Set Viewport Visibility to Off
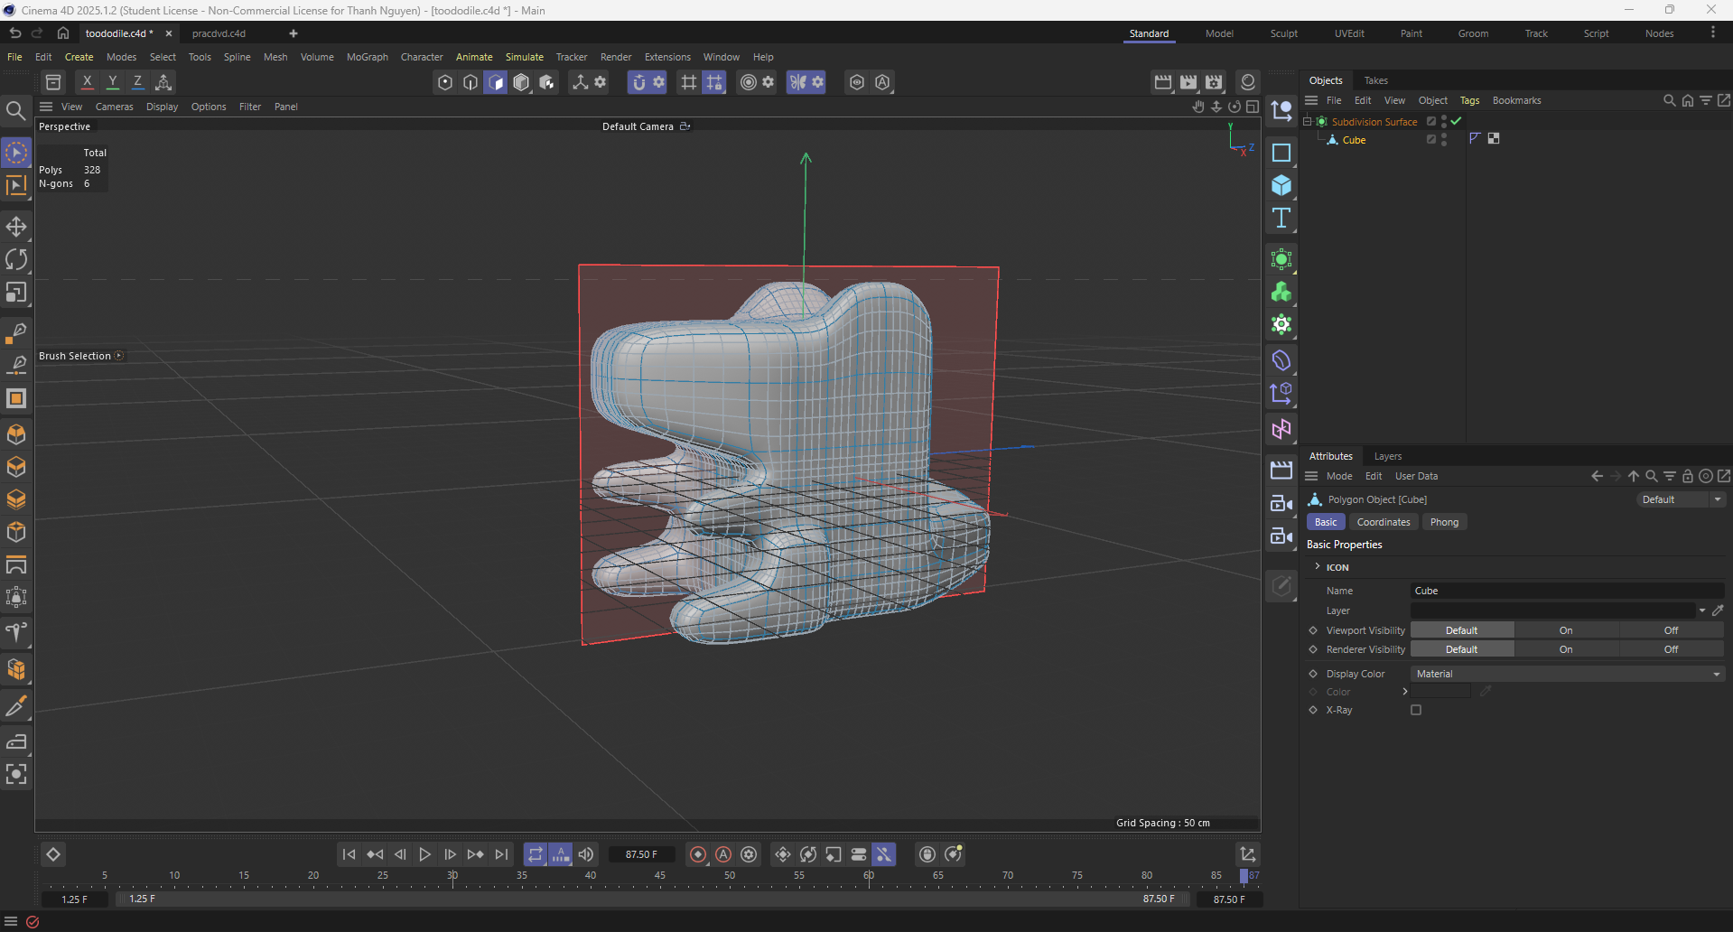1733x932 pixels. 1671,630
